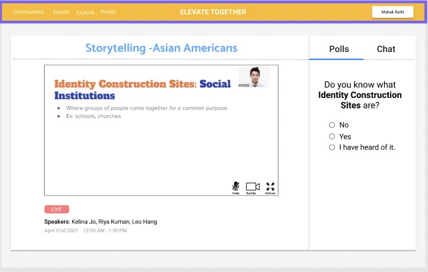Choose "I have heard of it." option

coord(332,147)
